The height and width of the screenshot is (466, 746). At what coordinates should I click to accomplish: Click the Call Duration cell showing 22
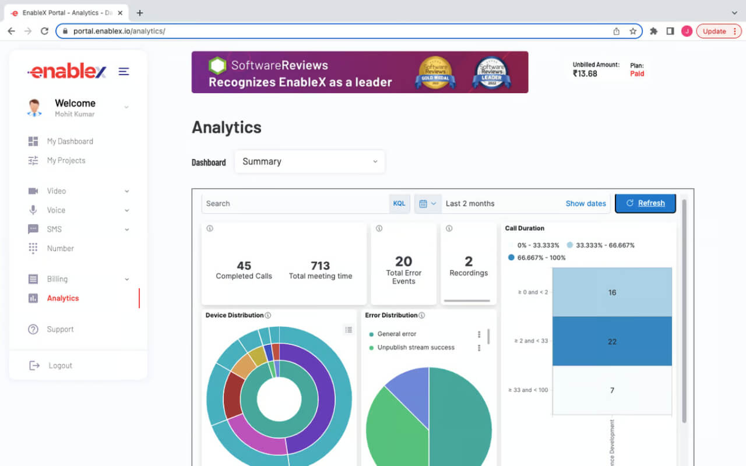click(x=612, y=341)
